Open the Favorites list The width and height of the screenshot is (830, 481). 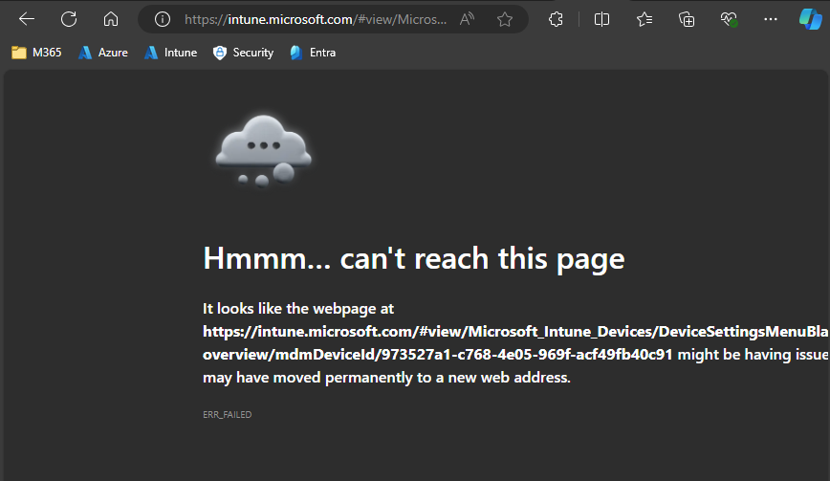pyautogui.click(x=644, y=19)
